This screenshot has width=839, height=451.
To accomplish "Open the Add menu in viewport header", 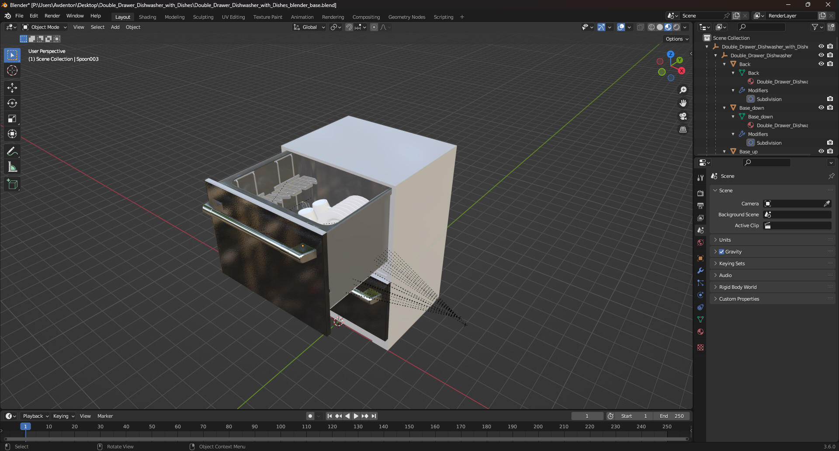I will pos(115,27).
